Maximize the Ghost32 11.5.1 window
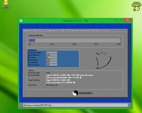The image size is (142, 113). click(121, 20)
